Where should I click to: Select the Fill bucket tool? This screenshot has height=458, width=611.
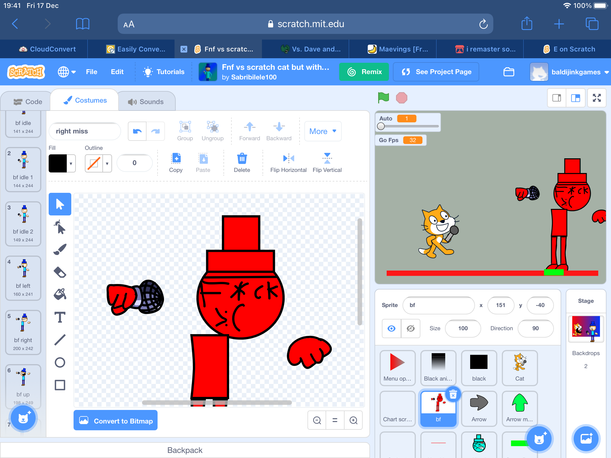click(x=60, y=295)
